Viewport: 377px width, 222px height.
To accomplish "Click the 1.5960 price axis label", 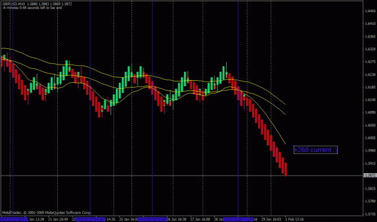I will (x=370, y=151).
